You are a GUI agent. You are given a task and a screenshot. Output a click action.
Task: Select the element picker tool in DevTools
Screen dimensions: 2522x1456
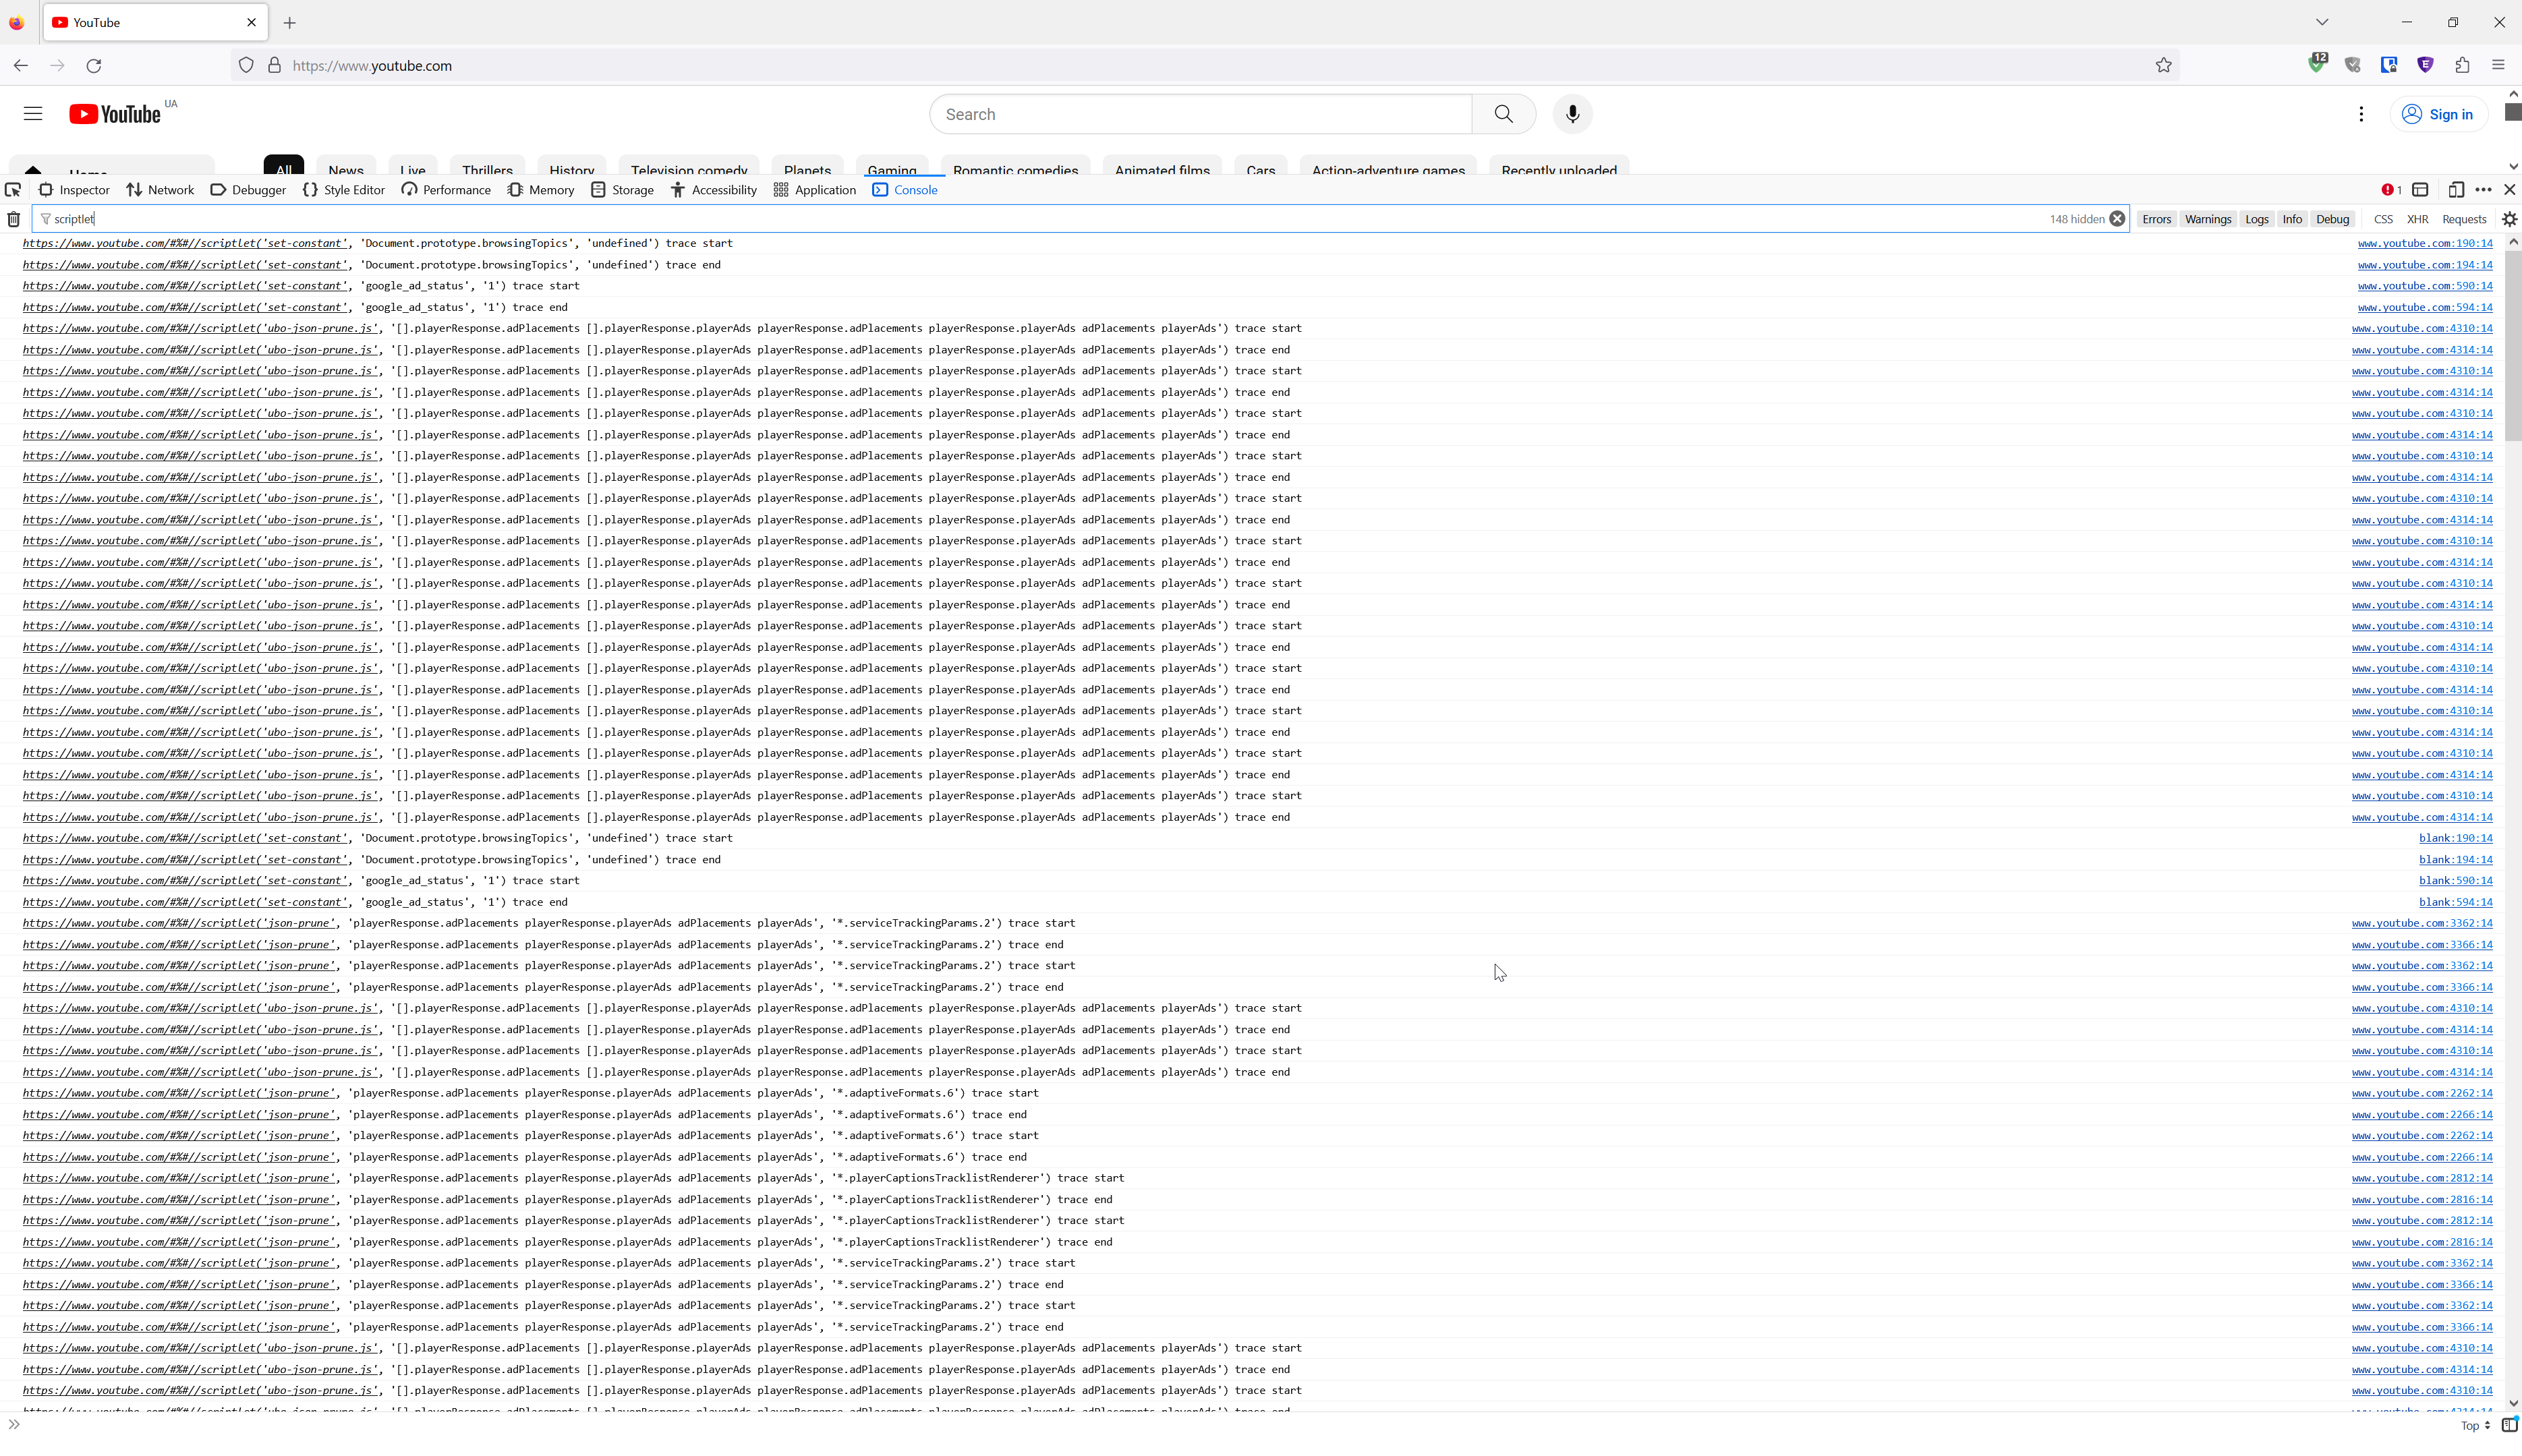14,190
